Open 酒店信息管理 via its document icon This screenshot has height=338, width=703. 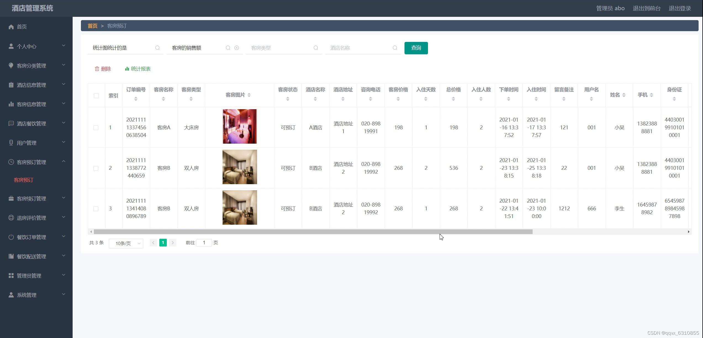[11, 85]
